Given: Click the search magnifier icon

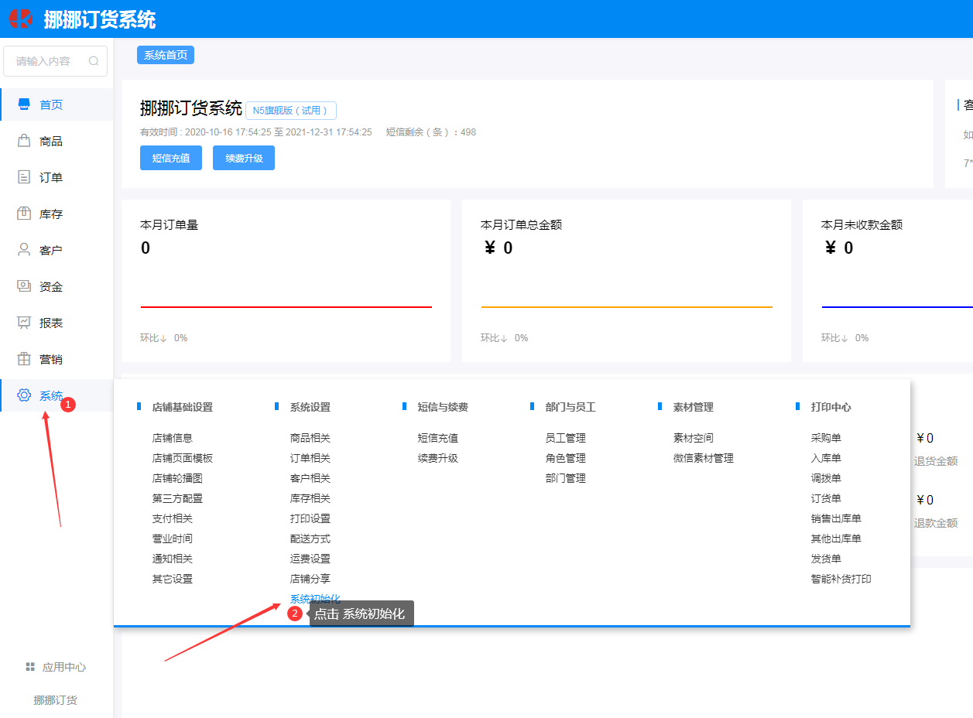Looking at the screenshot, I should (94, 61).
